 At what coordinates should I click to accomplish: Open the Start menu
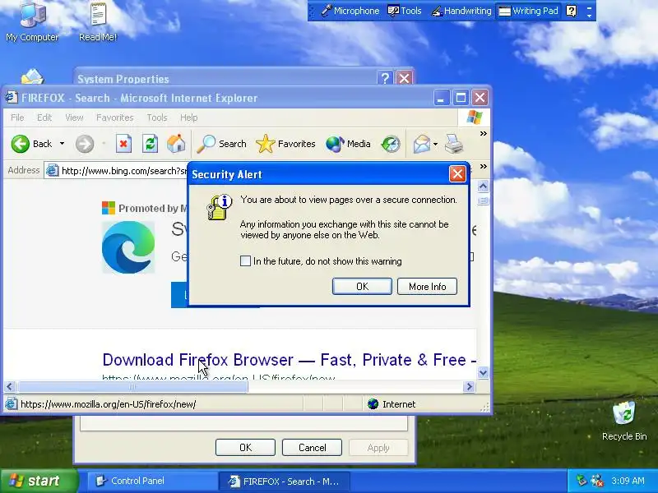[x=39, y=481]
